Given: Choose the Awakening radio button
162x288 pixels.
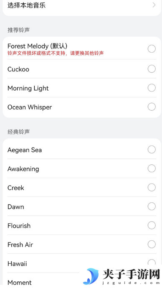Looking at the screenshot, I should click(x=152, y=168).
